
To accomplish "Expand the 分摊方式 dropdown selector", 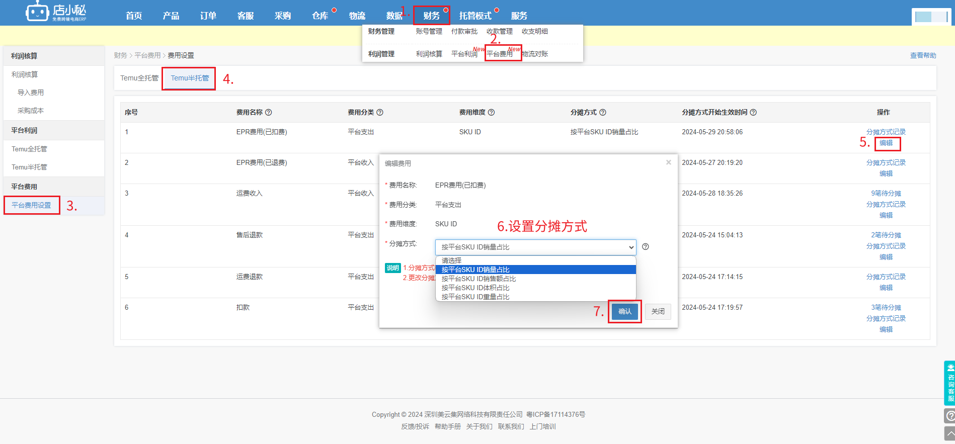I will 535,247.
